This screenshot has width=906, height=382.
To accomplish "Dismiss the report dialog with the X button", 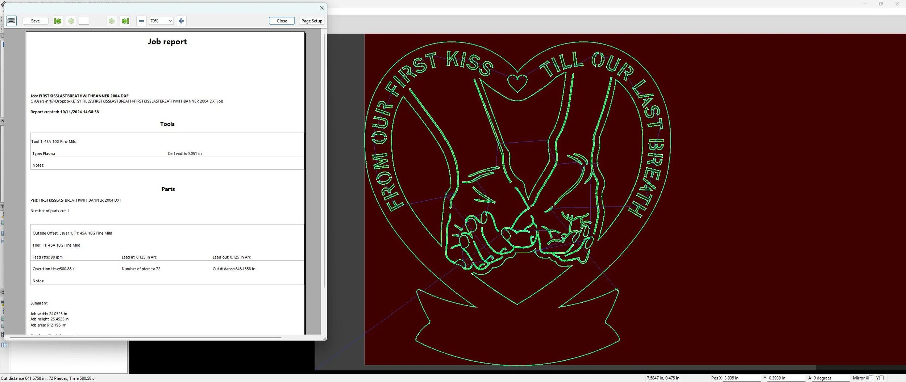I will coord(321,8).
